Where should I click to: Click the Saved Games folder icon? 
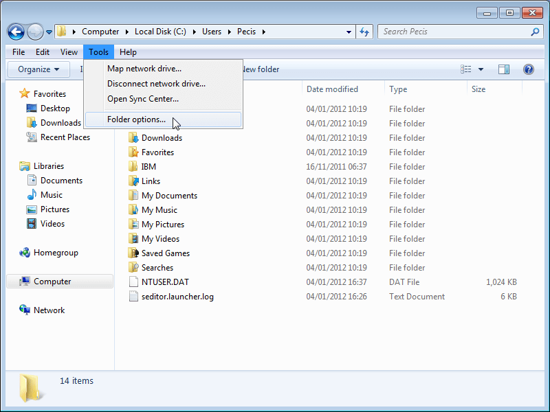click(133, 253)
